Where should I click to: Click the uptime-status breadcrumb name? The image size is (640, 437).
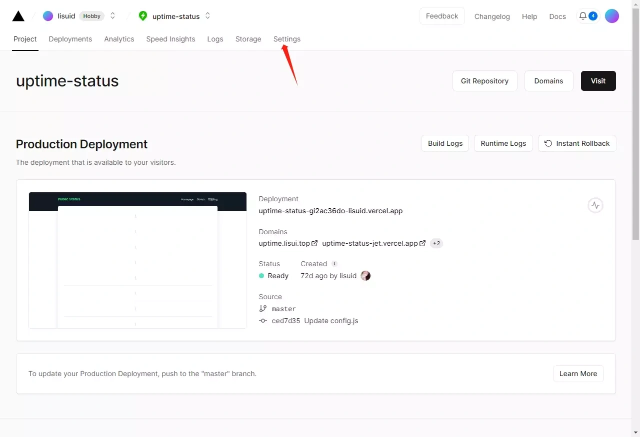click(x=176, y=16)
